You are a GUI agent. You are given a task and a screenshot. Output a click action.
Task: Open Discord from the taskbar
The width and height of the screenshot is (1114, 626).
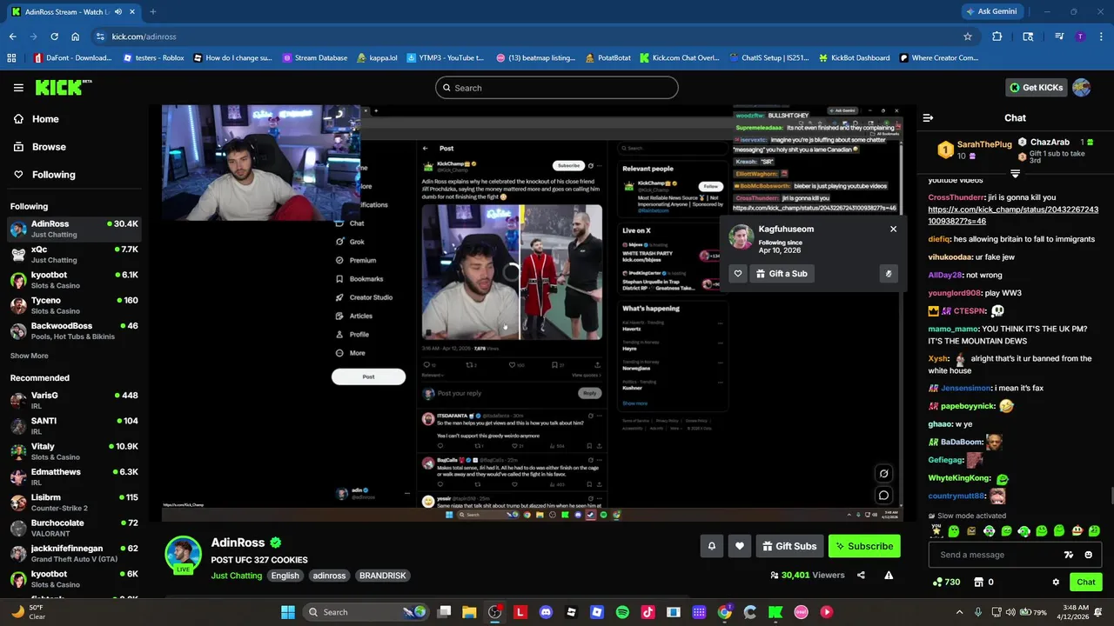pos(546,612)
